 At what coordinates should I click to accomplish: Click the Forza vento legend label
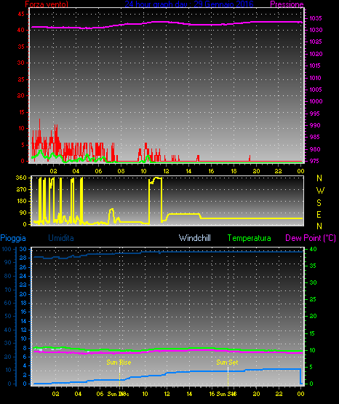(x=47, y=4)
